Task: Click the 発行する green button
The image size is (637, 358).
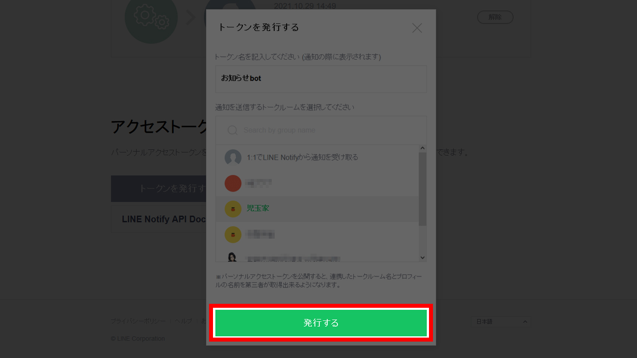Action: tap(321, 323)
